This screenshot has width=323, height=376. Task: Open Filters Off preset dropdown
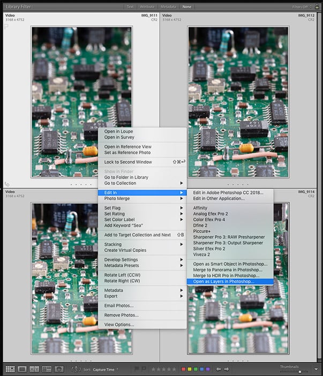[x=302, y=6]
